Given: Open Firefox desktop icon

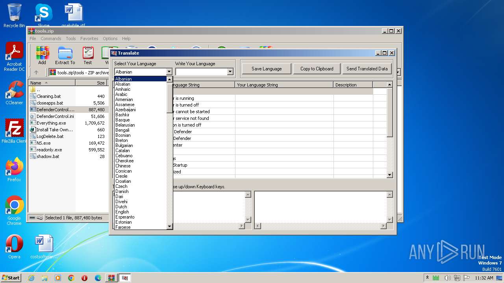Looking at the screenshot, I should pos(14,170).
